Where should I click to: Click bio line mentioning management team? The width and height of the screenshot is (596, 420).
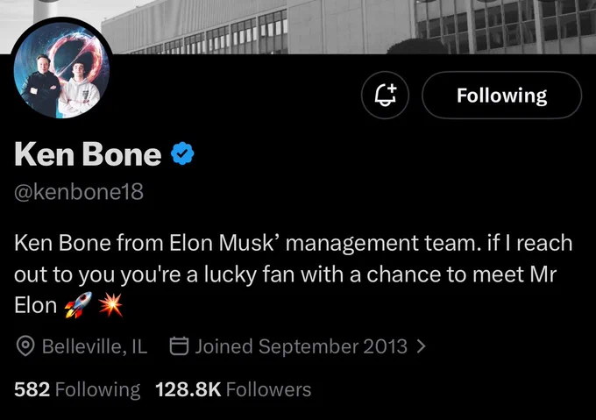[x=293, y=243]
